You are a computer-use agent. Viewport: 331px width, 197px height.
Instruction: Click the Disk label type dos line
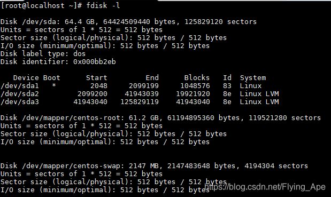[43, 54]
